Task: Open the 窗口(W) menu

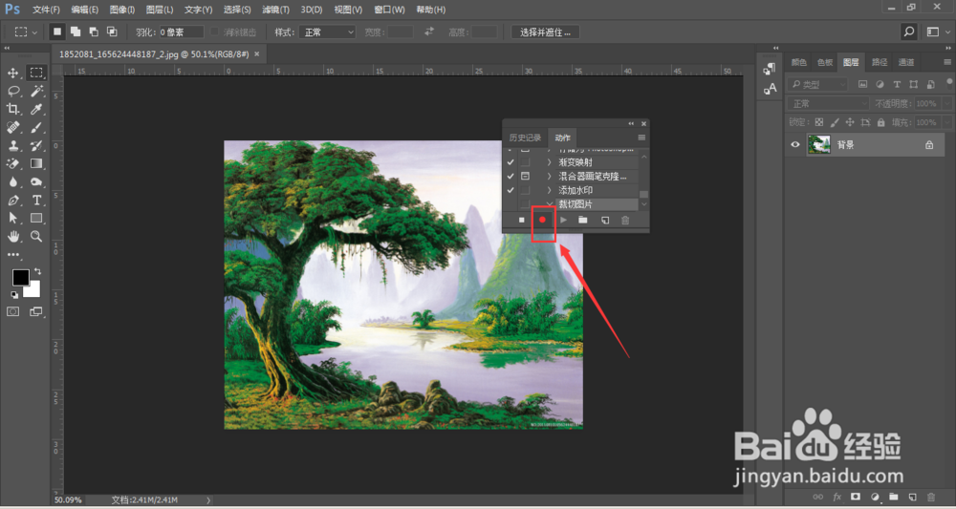Action: pyautogui.click(x=389, y=10)
